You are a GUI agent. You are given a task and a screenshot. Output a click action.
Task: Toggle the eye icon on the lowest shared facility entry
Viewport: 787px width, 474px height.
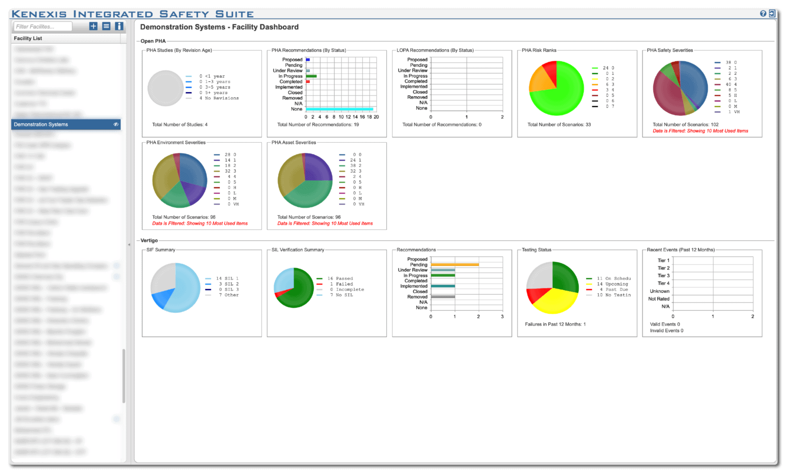coord(116,419)
